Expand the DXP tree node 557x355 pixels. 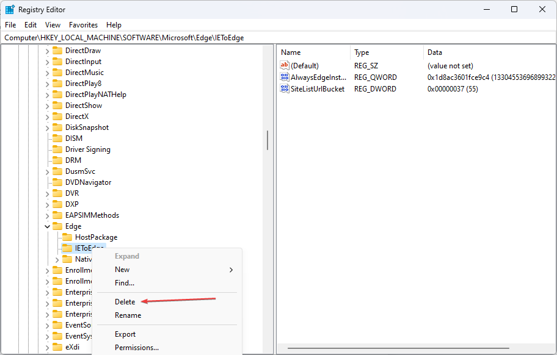click(x=47, y=205)
